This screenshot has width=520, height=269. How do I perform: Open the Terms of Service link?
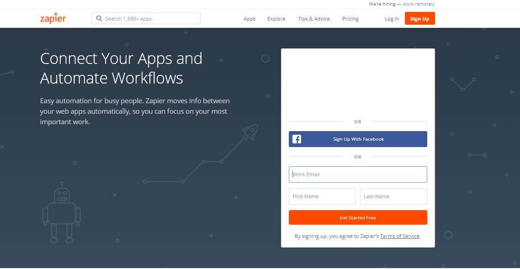[x=400, y=236]
